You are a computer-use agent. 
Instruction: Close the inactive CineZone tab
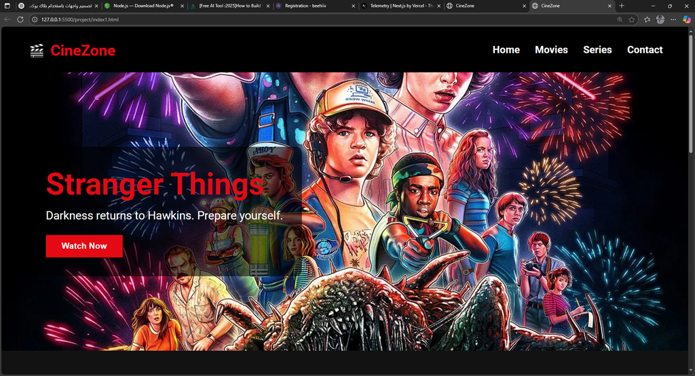pos(524,5)
